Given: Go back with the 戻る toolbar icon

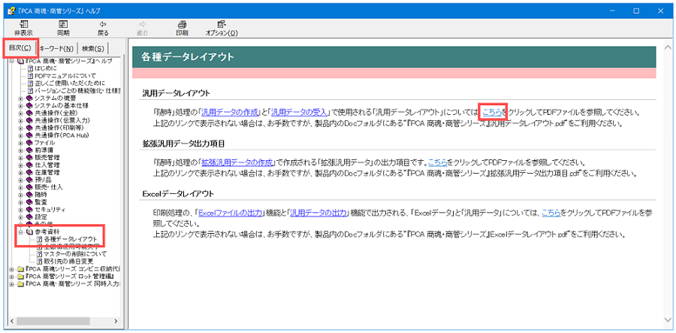Looking at the screenshot, I should pyautogui.click(x=103, y=24).
